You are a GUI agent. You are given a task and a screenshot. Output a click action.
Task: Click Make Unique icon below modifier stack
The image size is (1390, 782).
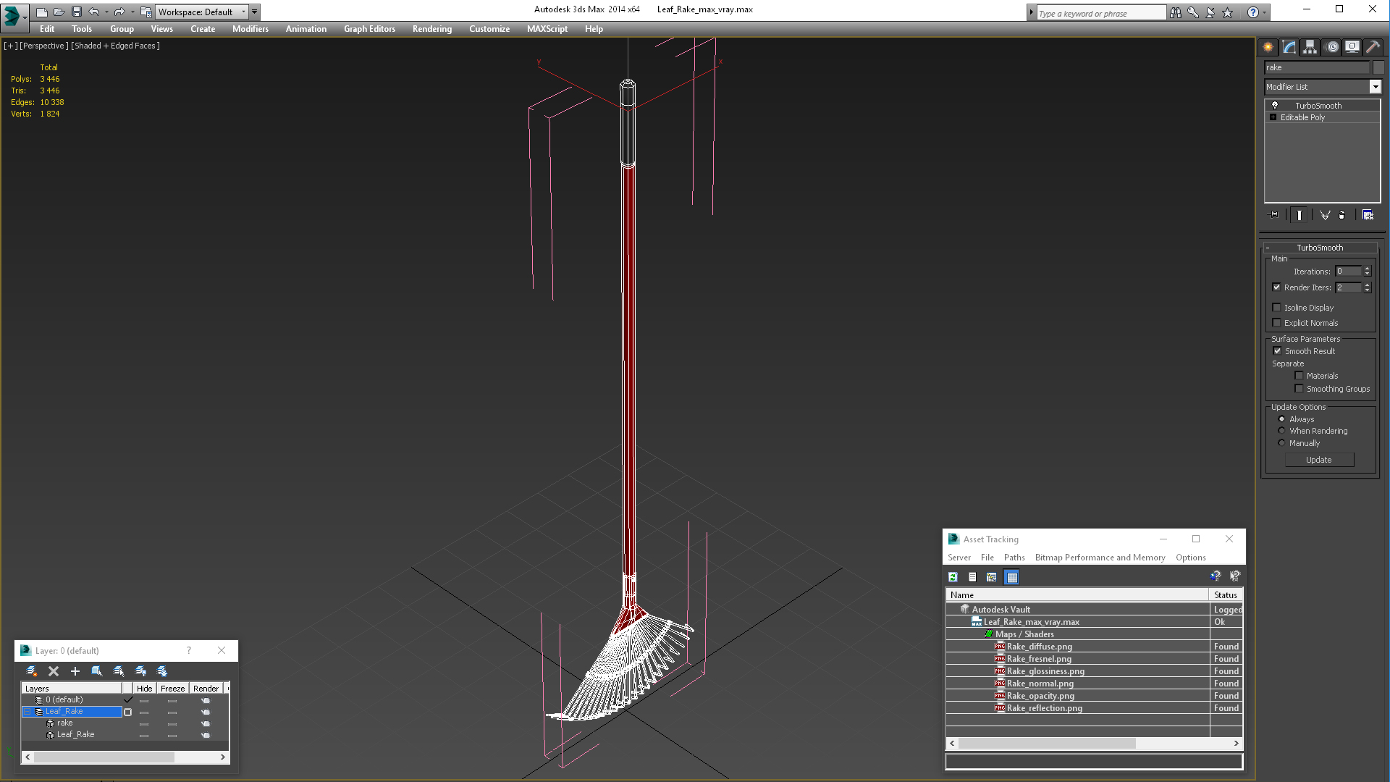tap(1325, 215)
